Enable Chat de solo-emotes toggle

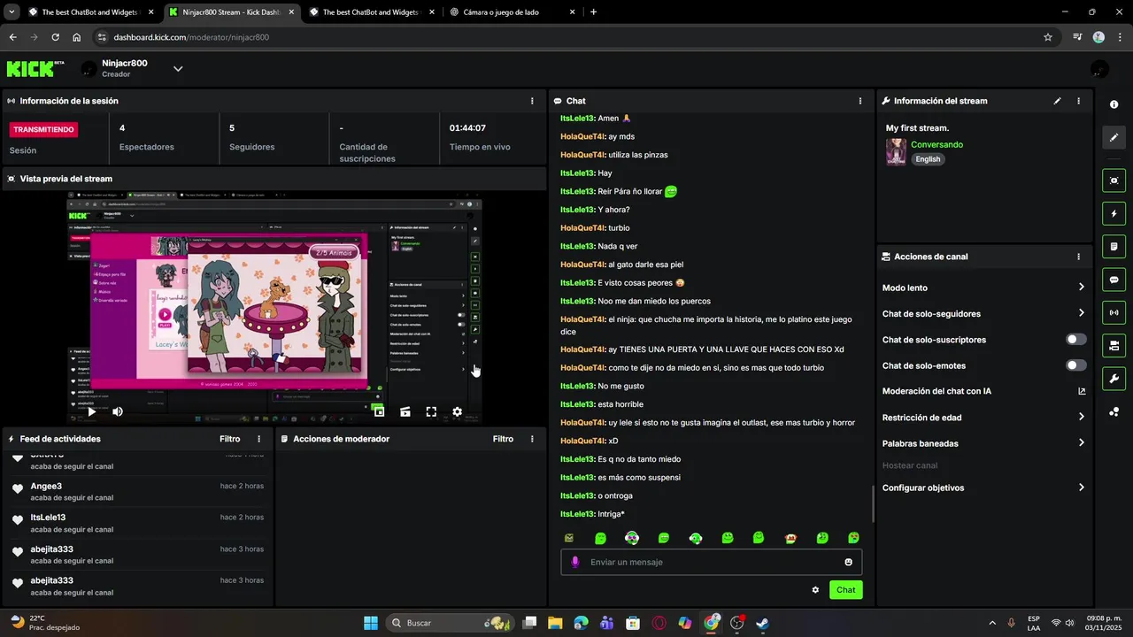pos(1076,365)
